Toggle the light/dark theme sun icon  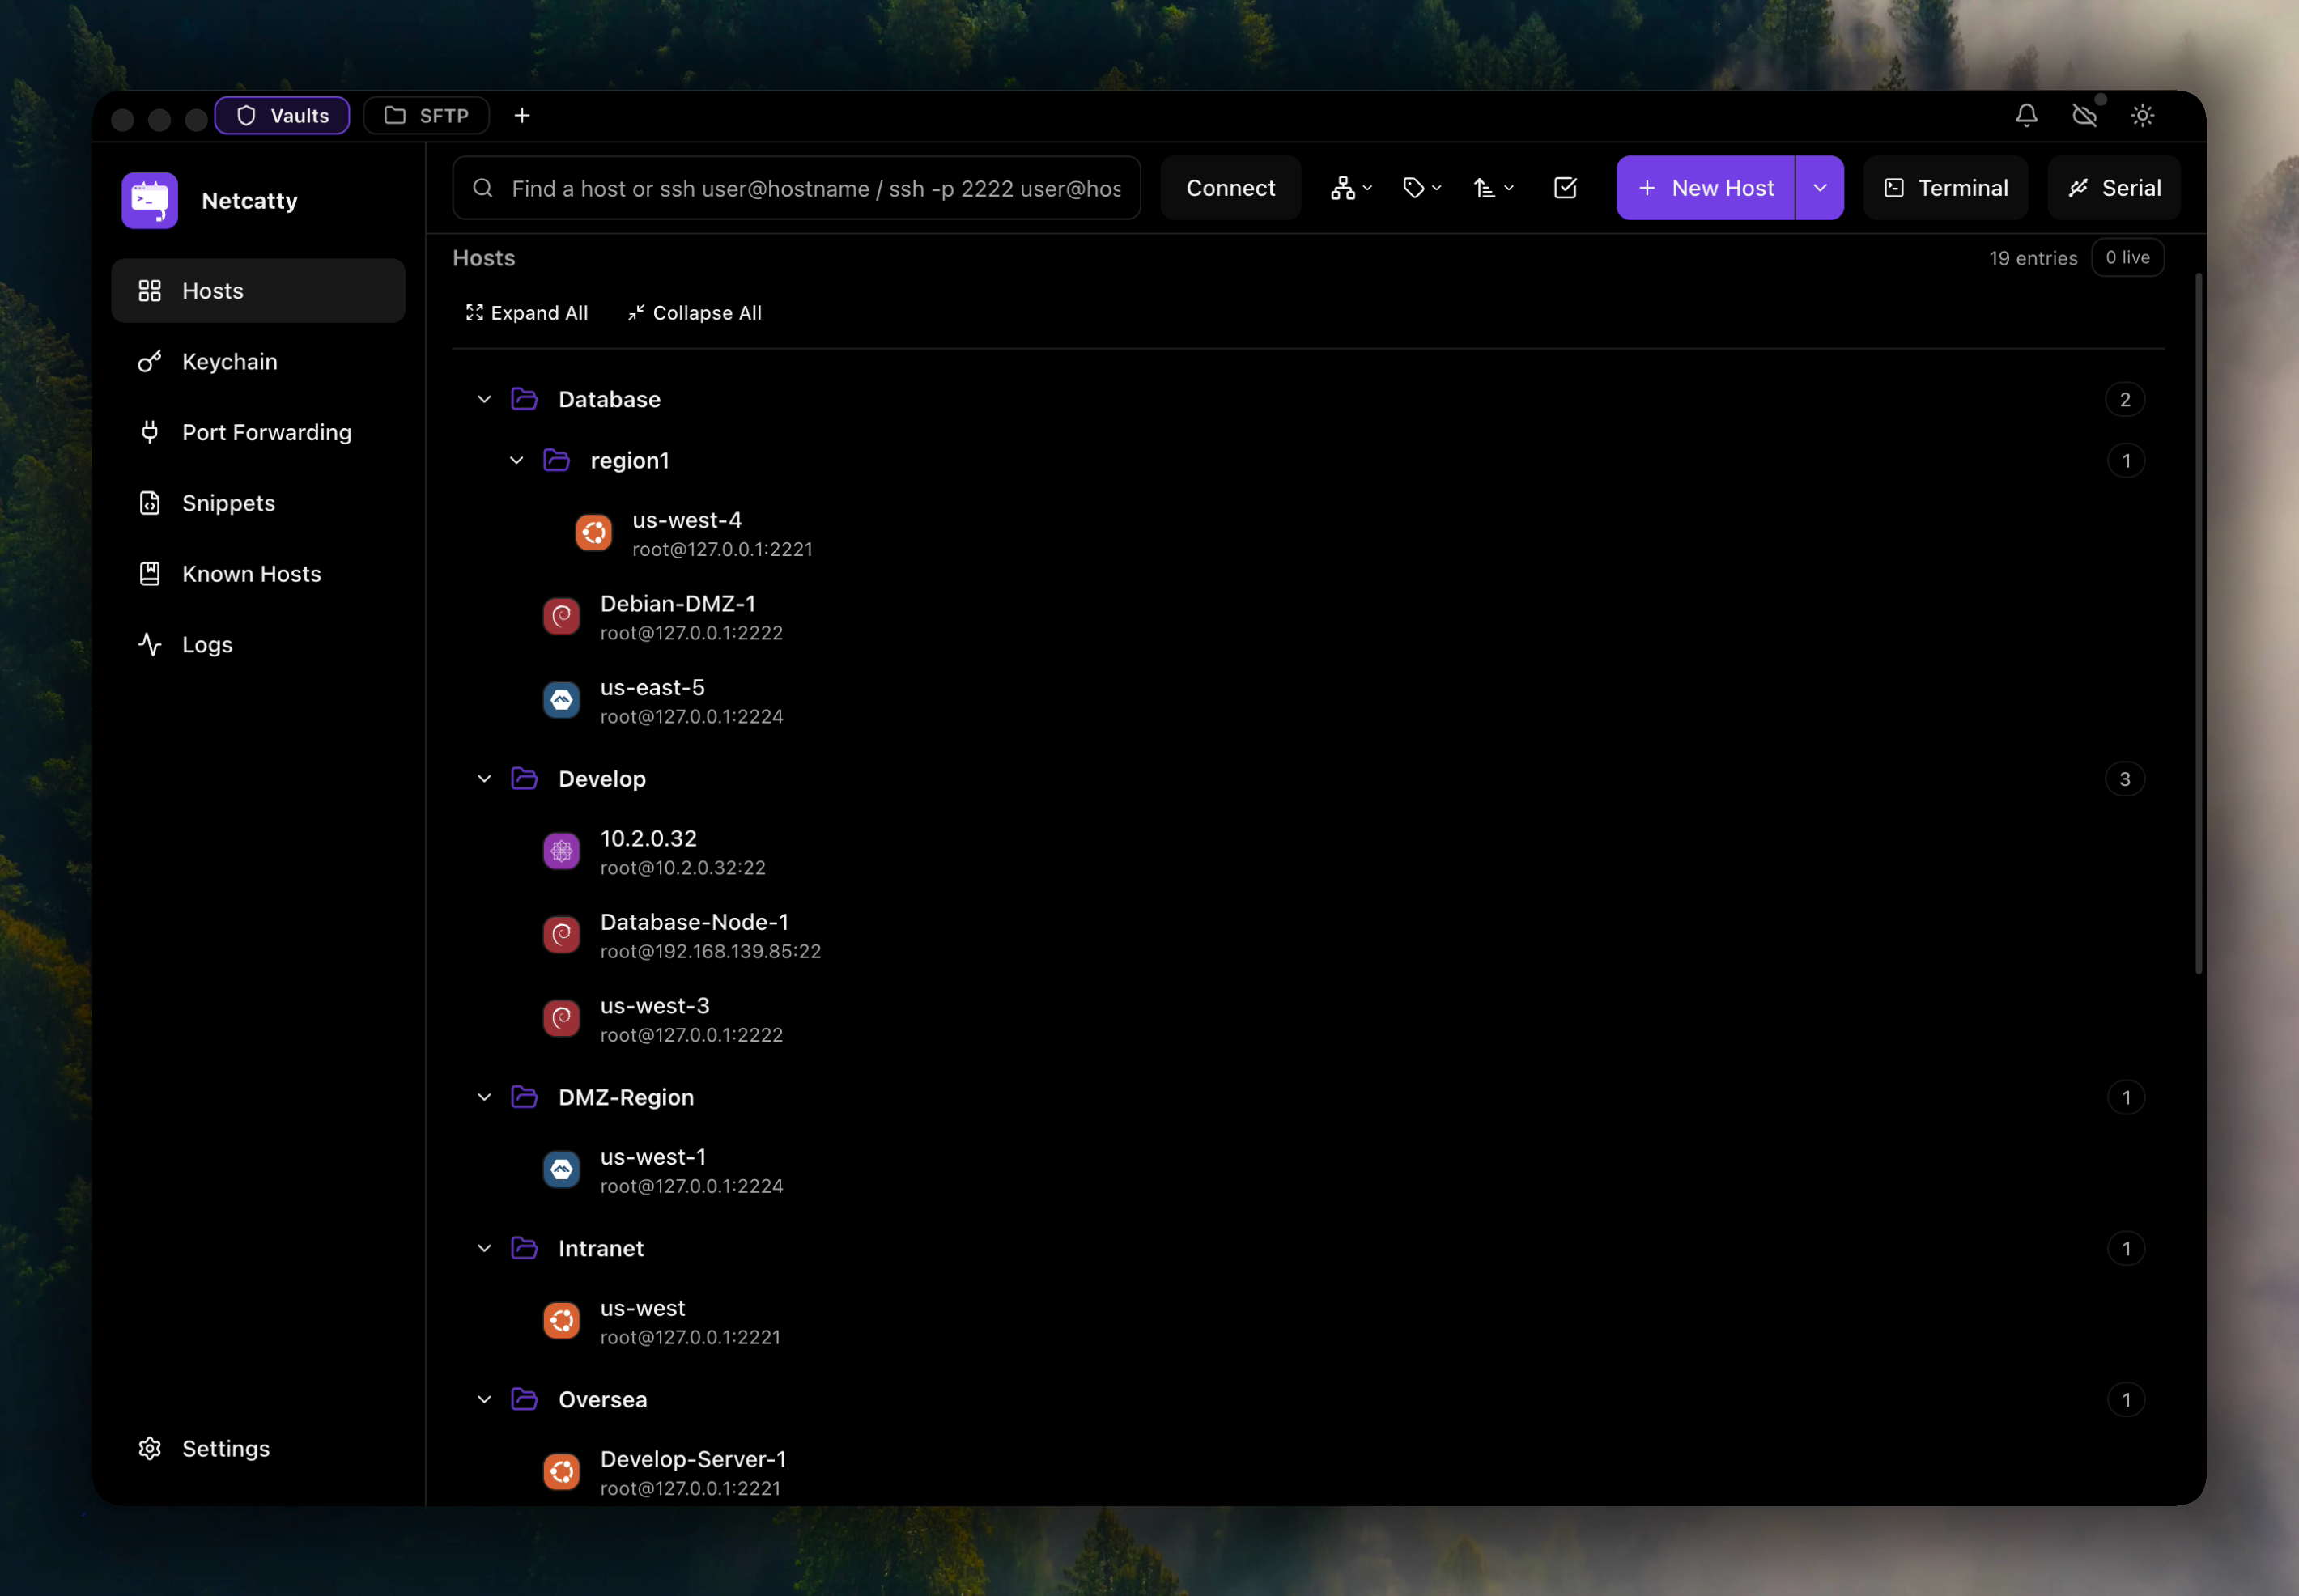click(2142, 115)
